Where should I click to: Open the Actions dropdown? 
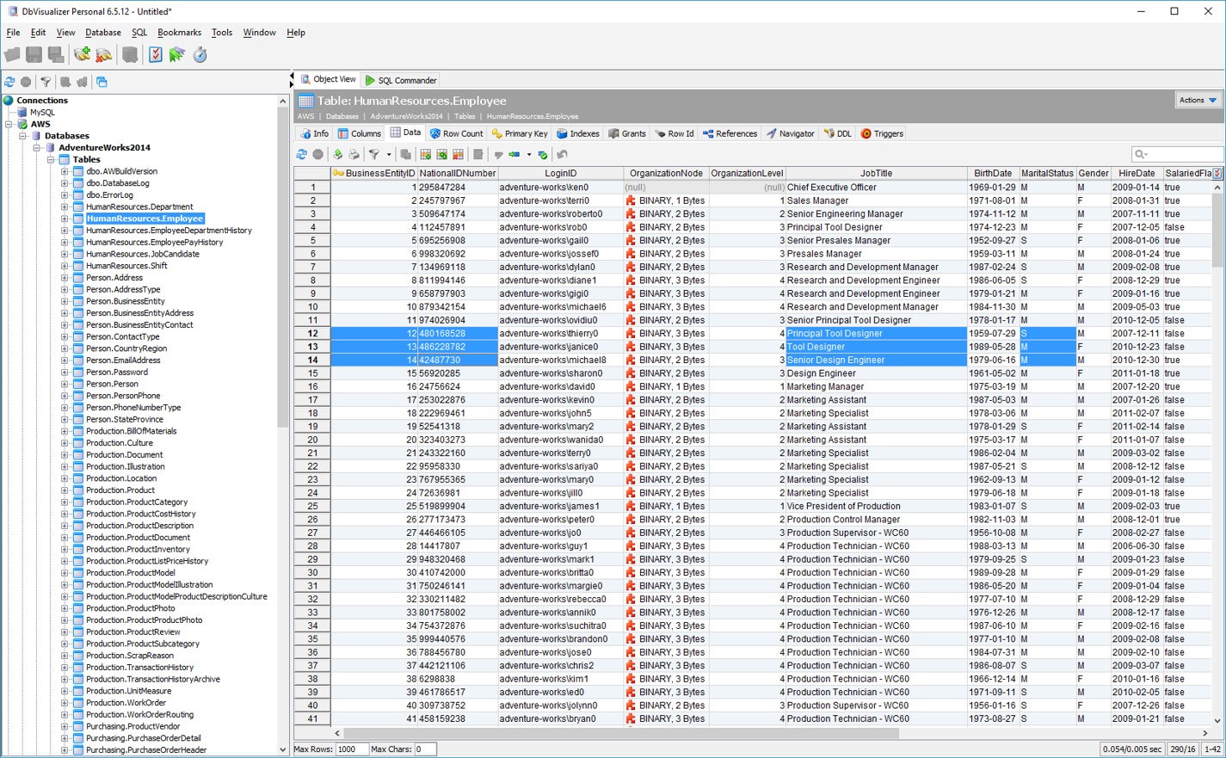tap(1198, 101)
